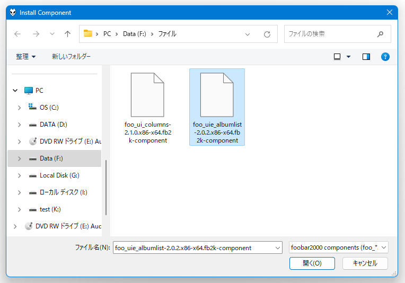
Task: Select Data (F:) in address breadcrumb
Action: pos(134,34)
